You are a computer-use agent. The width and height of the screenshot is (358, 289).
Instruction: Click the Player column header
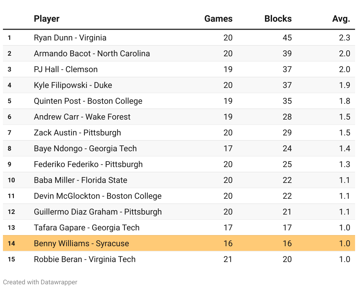[x=47, y=19]
